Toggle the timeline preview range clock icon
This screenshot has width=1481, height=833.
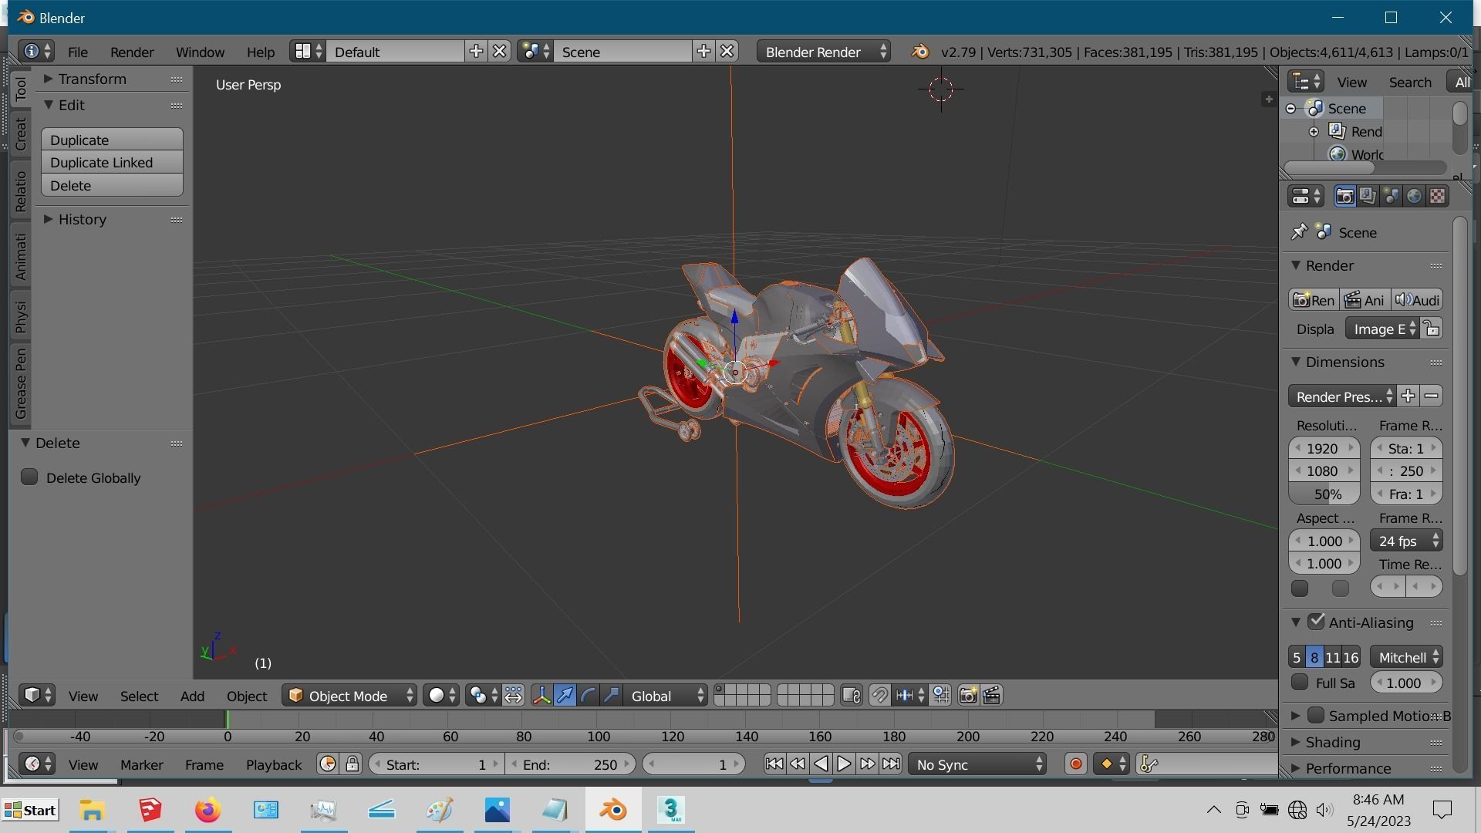click(x=328, y=764)
